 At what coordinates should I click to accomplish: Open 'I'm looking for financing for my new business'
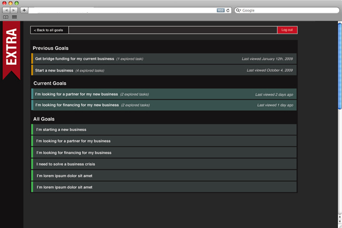(x=164, y=105)
